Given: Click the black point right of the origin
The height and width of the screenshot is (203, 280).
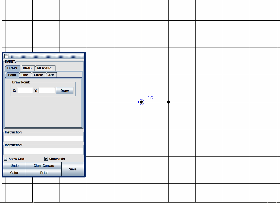Looking at the screenshot, I should pos(168,102).
